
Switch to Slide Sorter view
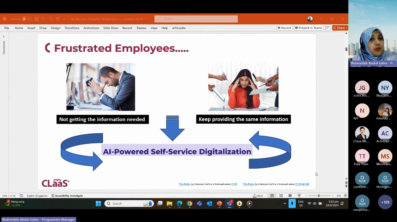(x=281, y=196)
